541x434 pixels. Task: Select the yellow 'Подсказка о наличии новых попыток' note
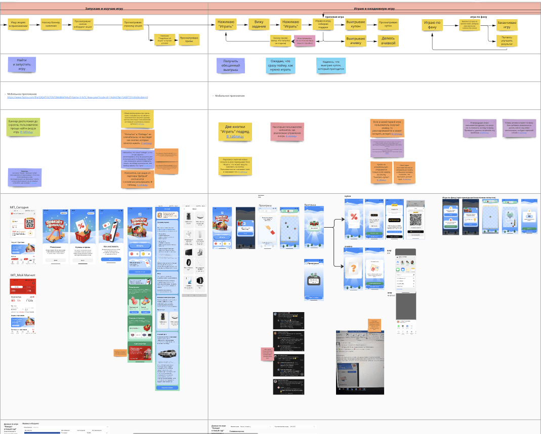235,166
